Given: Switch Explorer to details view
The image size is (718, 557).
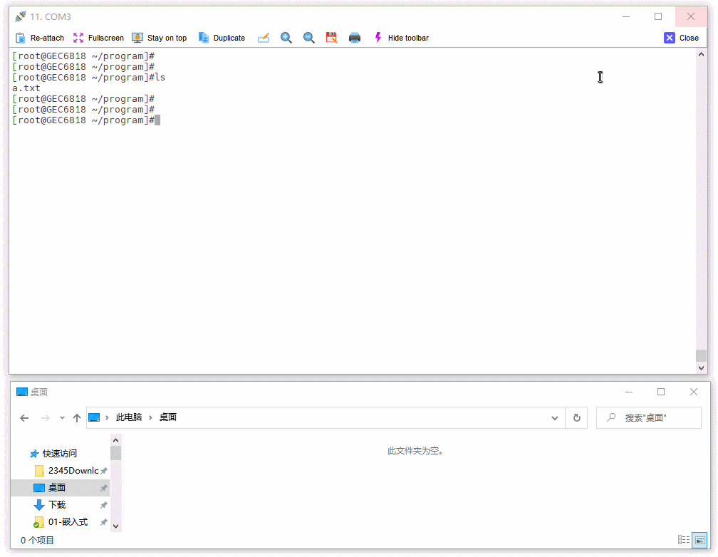Looking at the screenshot, I should point(684,540).
